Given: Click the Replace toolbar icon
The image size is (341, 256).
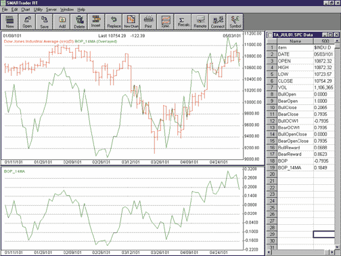Looking at the screenshot, I should pyautogui.click(x=114, y=22).
